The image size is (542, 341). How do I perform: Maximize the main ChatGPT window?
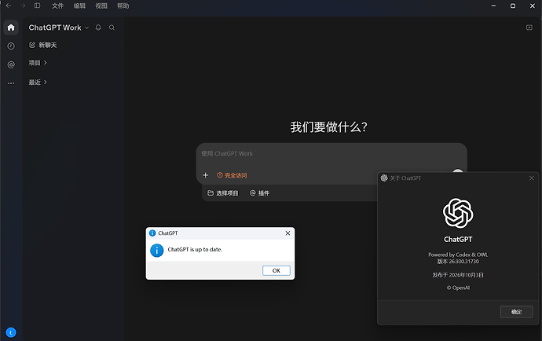click(x=513, y=5)
